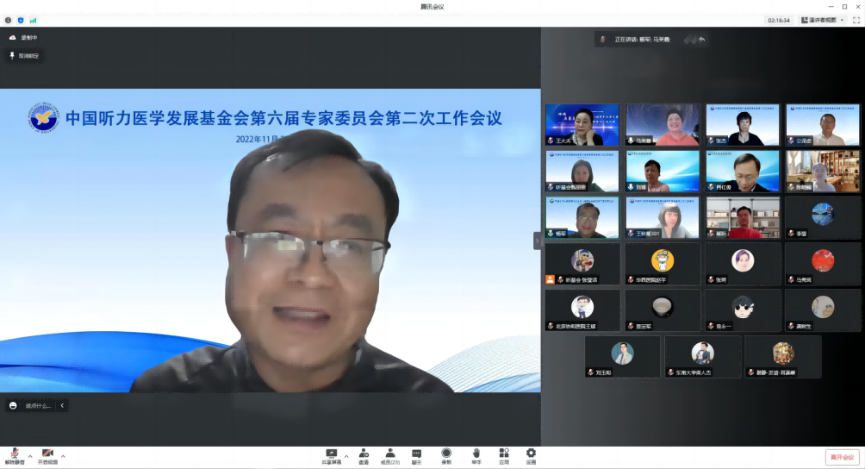Expand the camera options arrow
This screenshot has height=469, width=865.
click(63, 456)
